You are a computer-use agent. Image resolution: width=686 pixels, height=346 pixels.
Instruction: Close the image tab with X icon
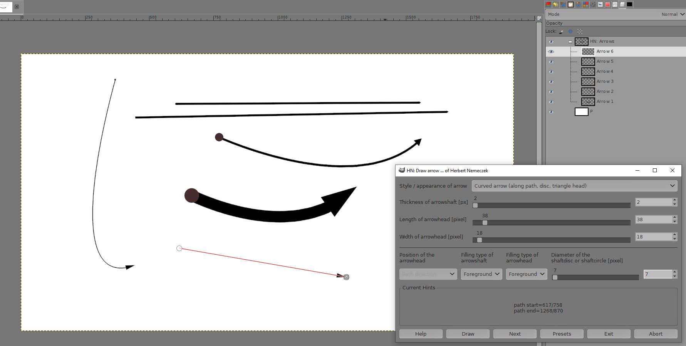(x=17, y=7)
